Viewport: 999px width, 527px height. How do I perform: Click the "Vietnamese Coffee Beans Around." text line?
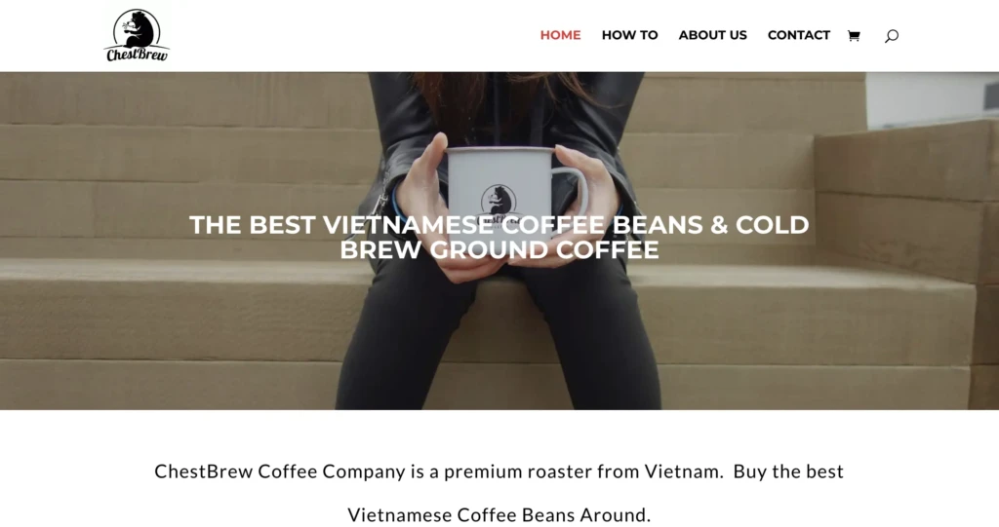tap(499, 514)
